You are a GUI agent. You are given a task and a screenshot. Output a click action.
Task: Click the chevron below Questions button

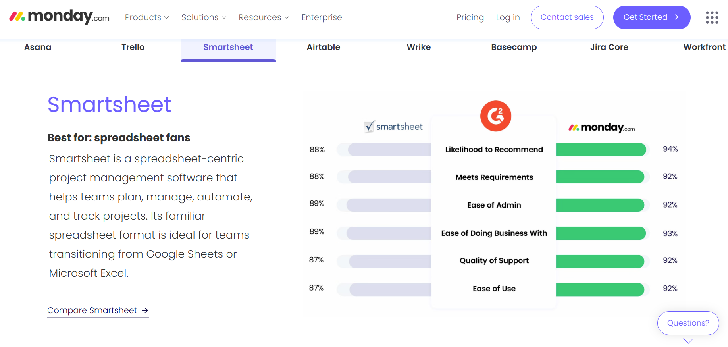(688, 341)
